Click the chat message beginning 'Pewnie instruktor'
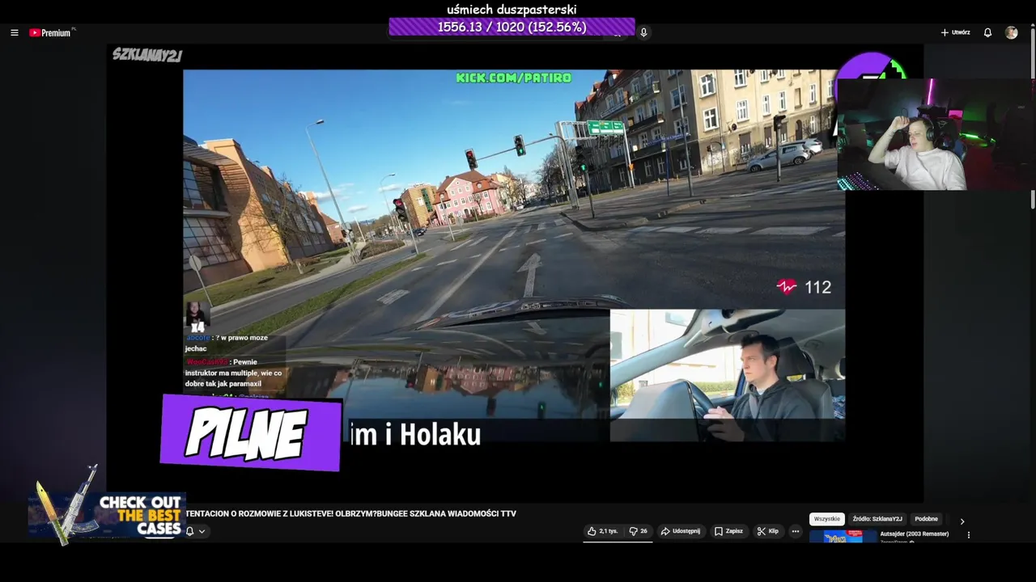The image size is (1036, 582). point(233,373)
